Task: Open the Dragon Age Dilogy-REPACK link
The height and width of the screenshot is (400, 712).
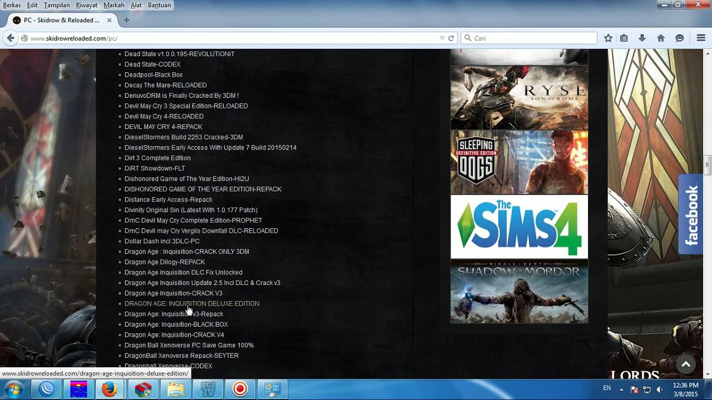Action: [x=165, y=262]
